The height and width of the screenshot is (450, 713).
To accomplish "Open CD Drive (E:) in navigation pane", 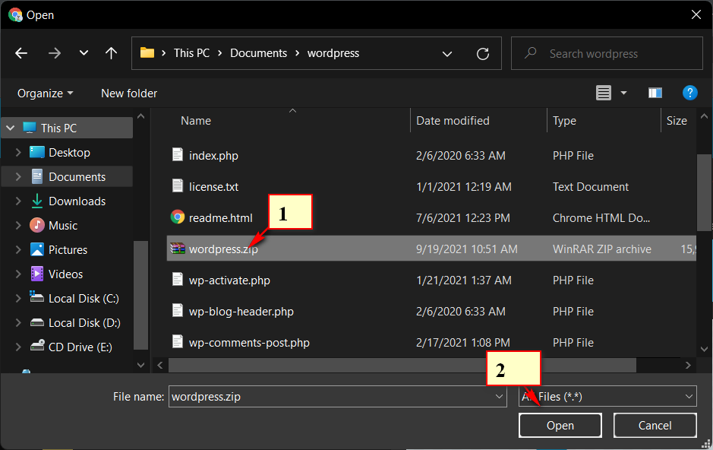I will 80,347.
